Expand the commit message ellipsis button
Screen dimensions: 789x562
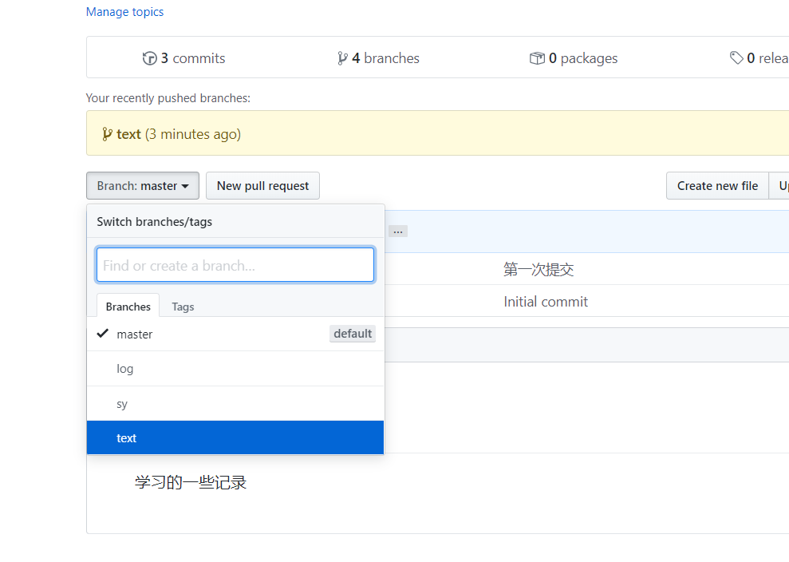[x=398, y=232]
